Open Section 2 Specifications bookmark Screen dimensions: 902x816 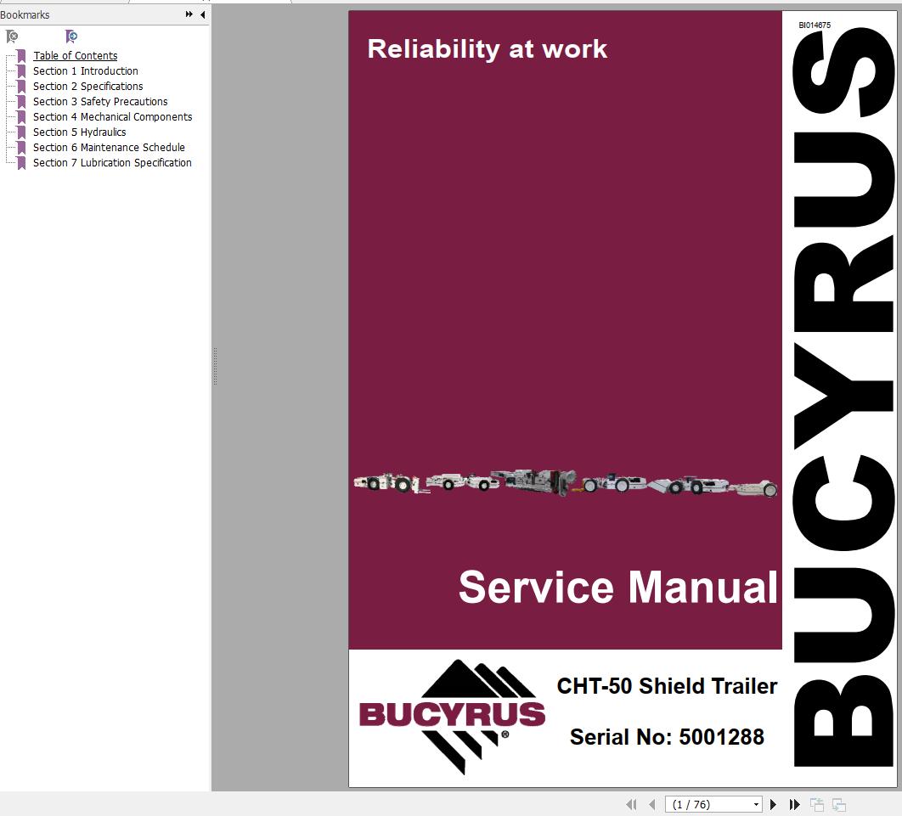coord(88,87)
